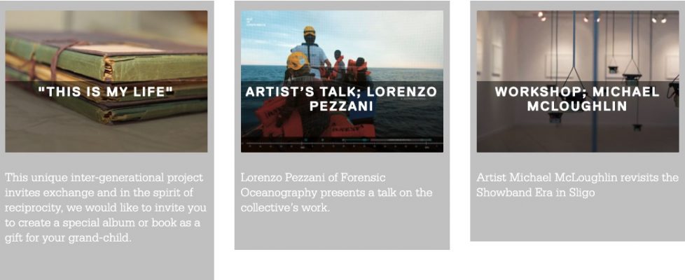Click the yellow-helmeted rescuer standing in the boat
The image size is (685, 280).
(x=309, y=48)
